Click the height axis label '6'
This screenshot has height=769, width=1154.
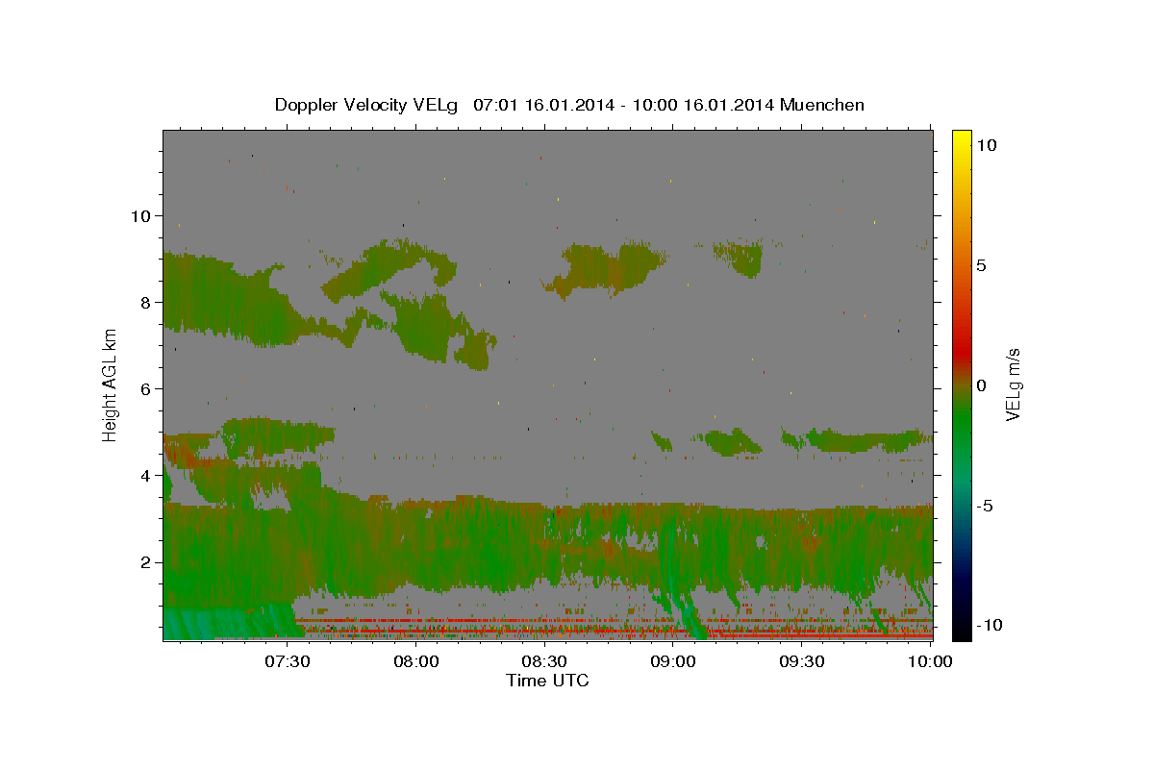(x=144, y=388)
